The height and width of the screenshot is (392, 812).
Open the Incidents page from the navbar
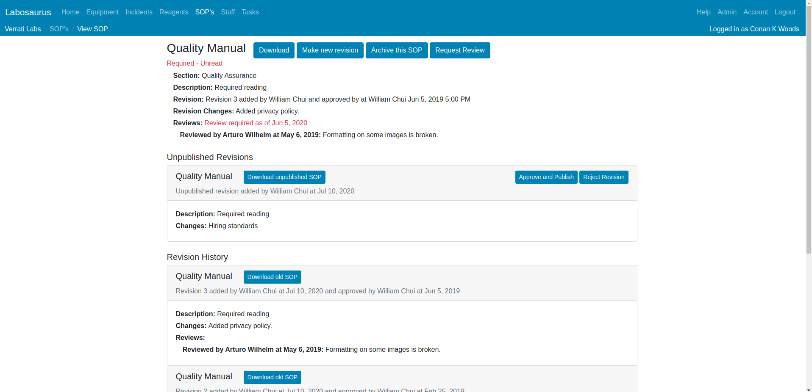pos(139,12)
